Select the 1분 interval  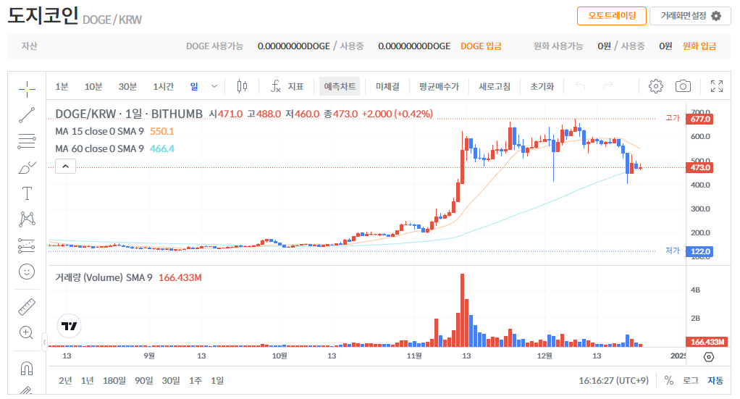point(62,86)
